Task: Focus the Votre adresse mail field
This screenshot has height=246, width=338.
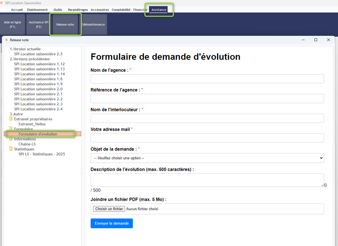Action: tap(207, 138)
